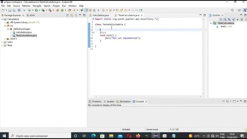
Task: Select TesteCalculadora.java in Package Explorer
Action: [x=26, y=36]
